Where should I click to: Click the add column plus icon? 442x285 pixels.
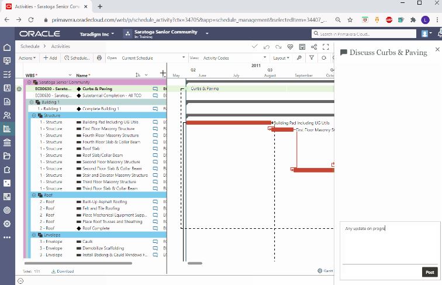click(x=163, y=74)
